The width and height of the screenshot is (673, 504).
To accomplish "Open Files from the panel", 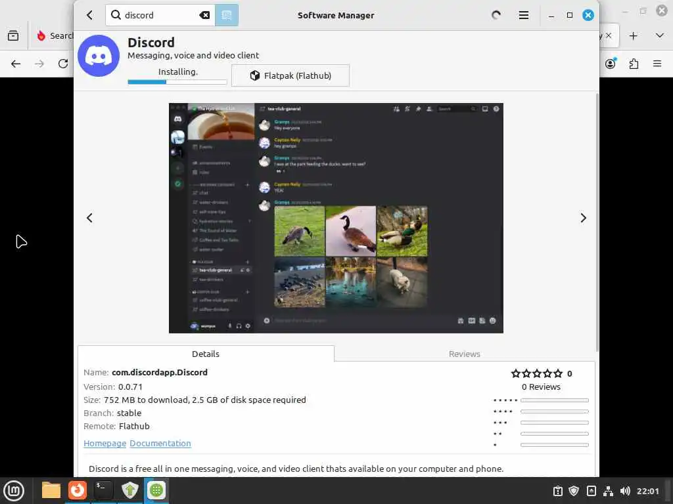I will pyautogui.click(x=51, y=490).
